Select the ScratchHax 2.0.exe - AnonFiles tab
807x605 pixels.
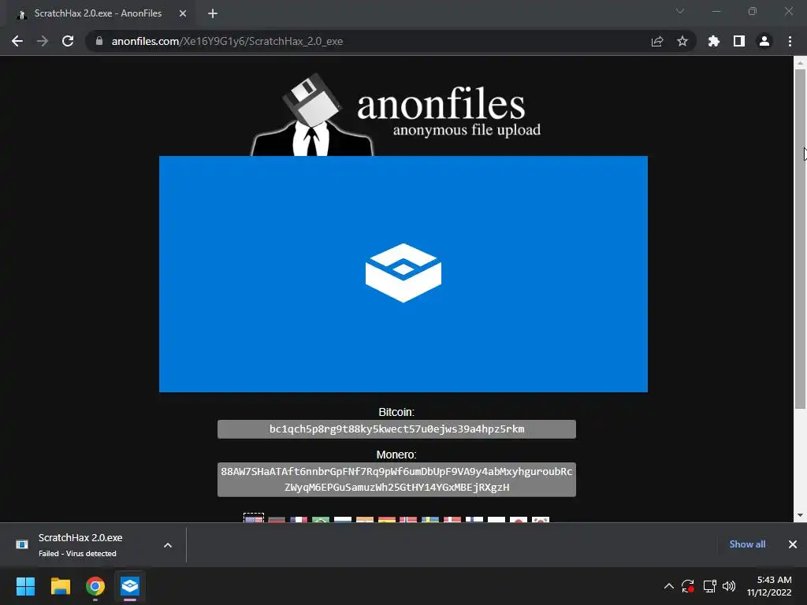(x=98, y=13)
